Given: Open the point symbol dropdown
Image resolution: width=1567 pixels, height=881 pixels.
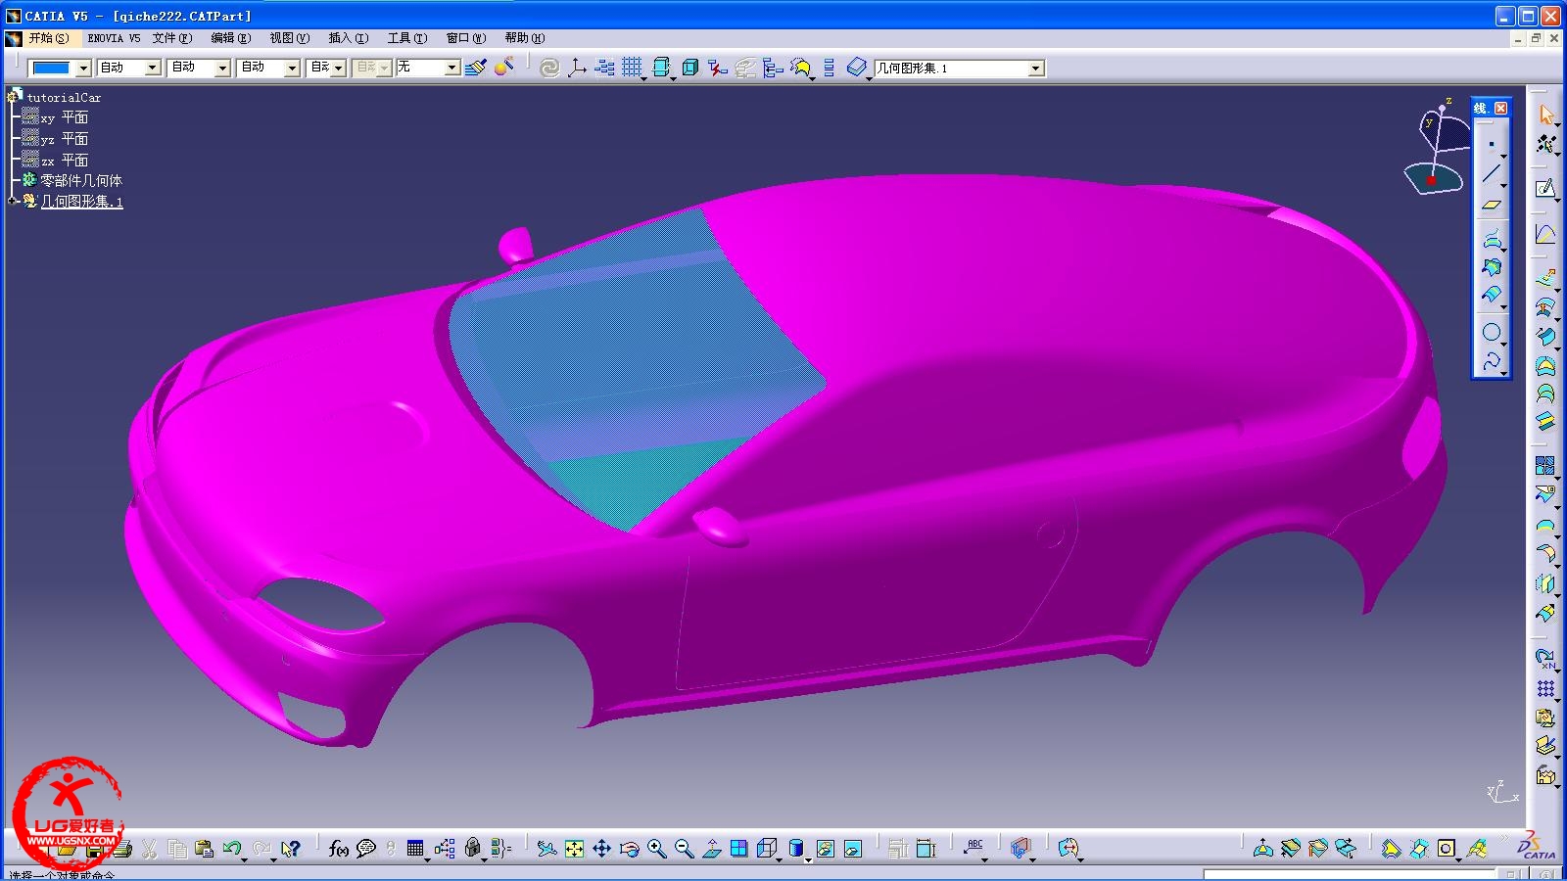Looking at the screenshot, I should click(x=339, y=68).
